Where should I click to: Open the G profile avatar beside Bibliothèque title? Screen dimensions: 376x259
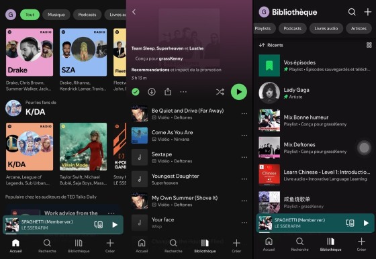pyautogui.click(x=264, y=11)
